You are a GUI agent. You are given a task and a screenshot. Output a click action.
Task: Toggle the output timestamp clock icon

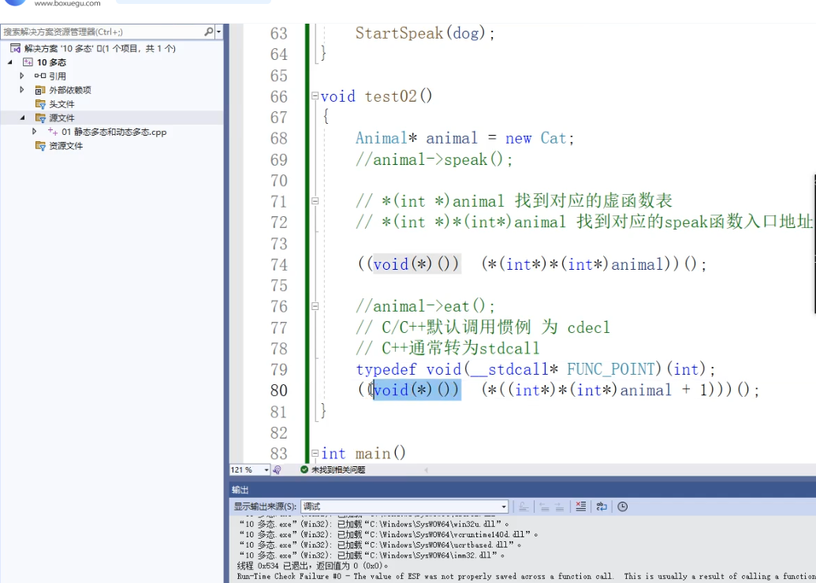pyautogui.click(x=622, y=506)
